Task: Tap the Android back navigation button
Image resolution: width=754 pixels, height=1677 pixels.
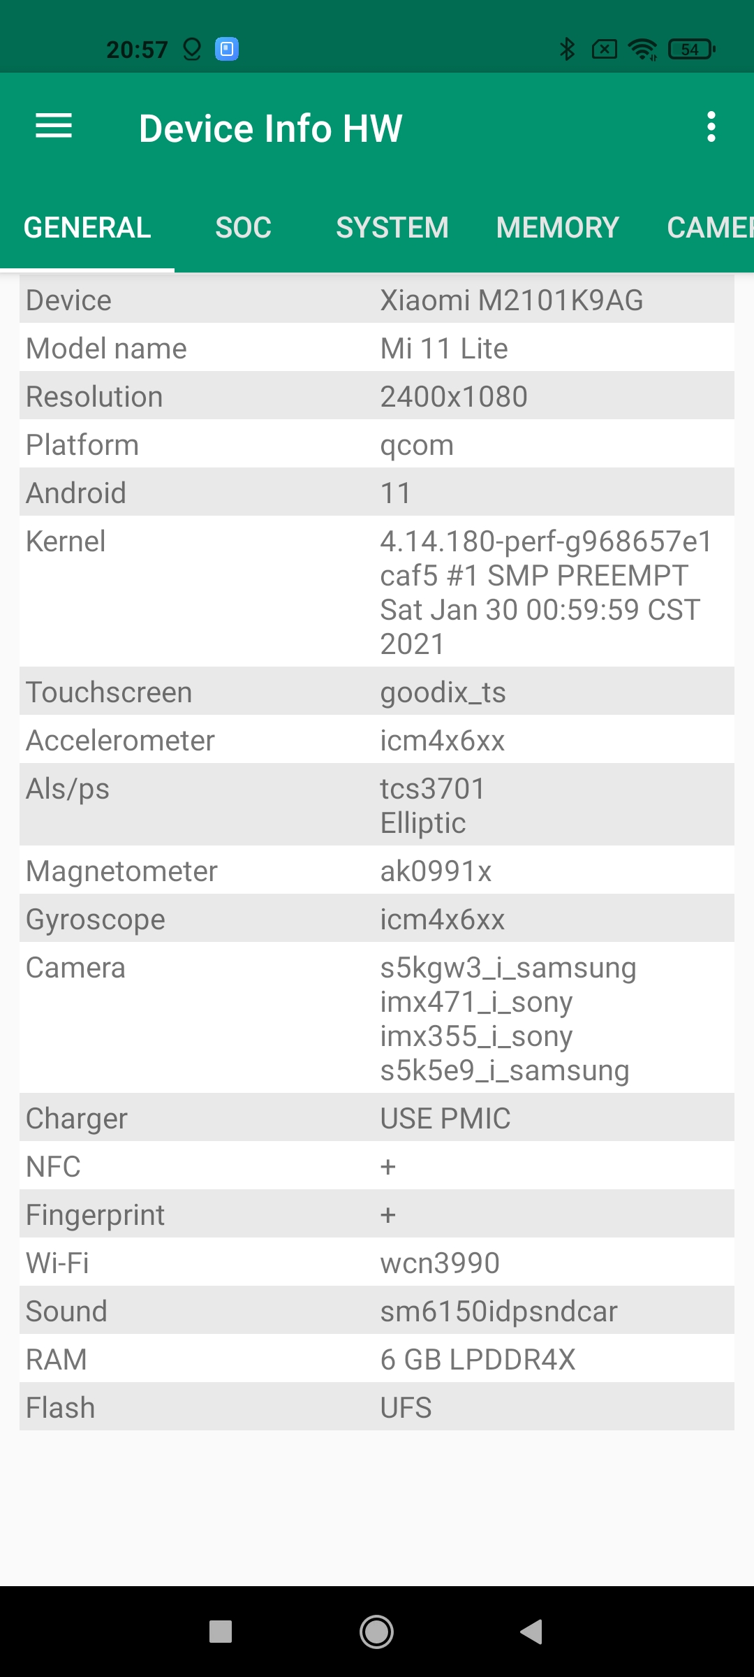Action: pyautogui.click(x=532, y=1632)
